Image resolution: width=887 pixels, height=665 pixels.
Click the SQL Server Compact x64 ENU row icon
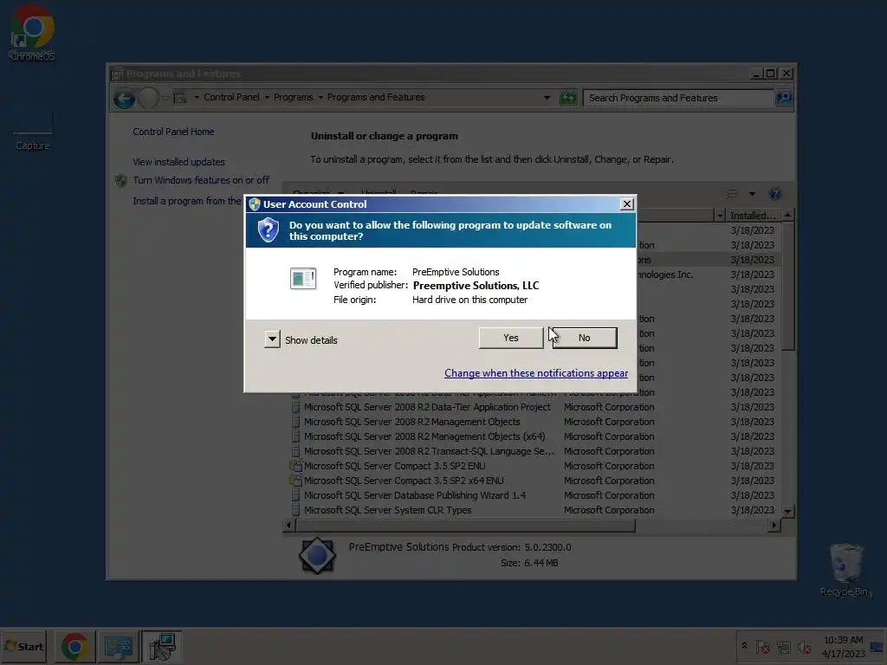click(x=295, y=481)
